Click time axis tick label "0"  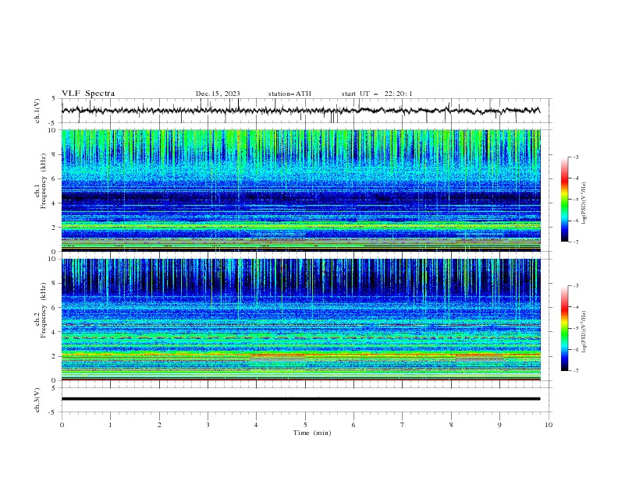click(62, 425)
